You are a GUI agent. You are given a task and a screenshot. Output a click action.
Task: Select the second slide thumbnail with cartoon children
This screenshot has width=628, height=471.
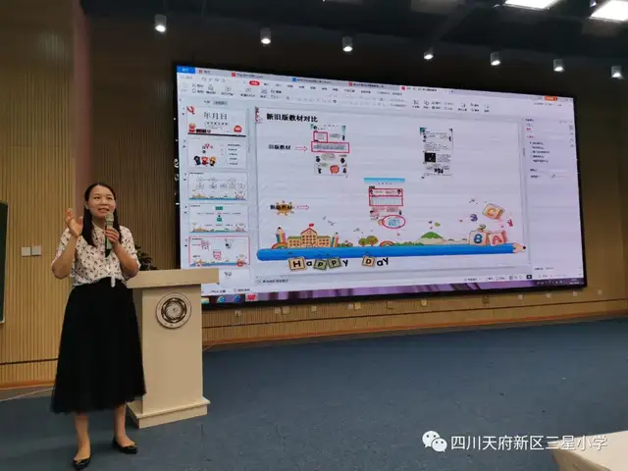tap(217, 154)
